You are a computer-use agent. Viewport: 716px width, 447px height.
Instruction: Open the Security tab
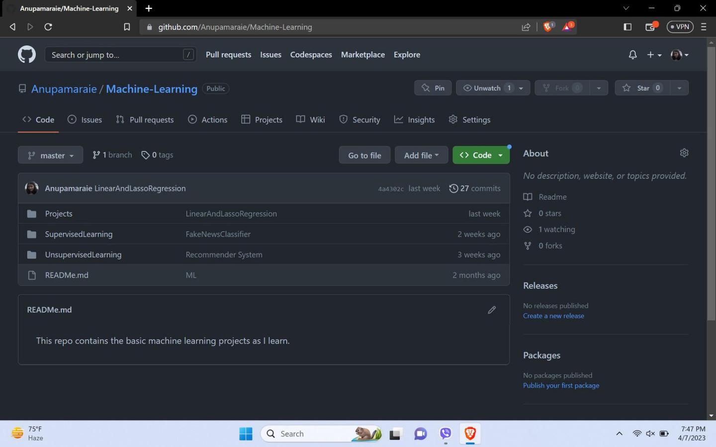[x=360, y=120]
